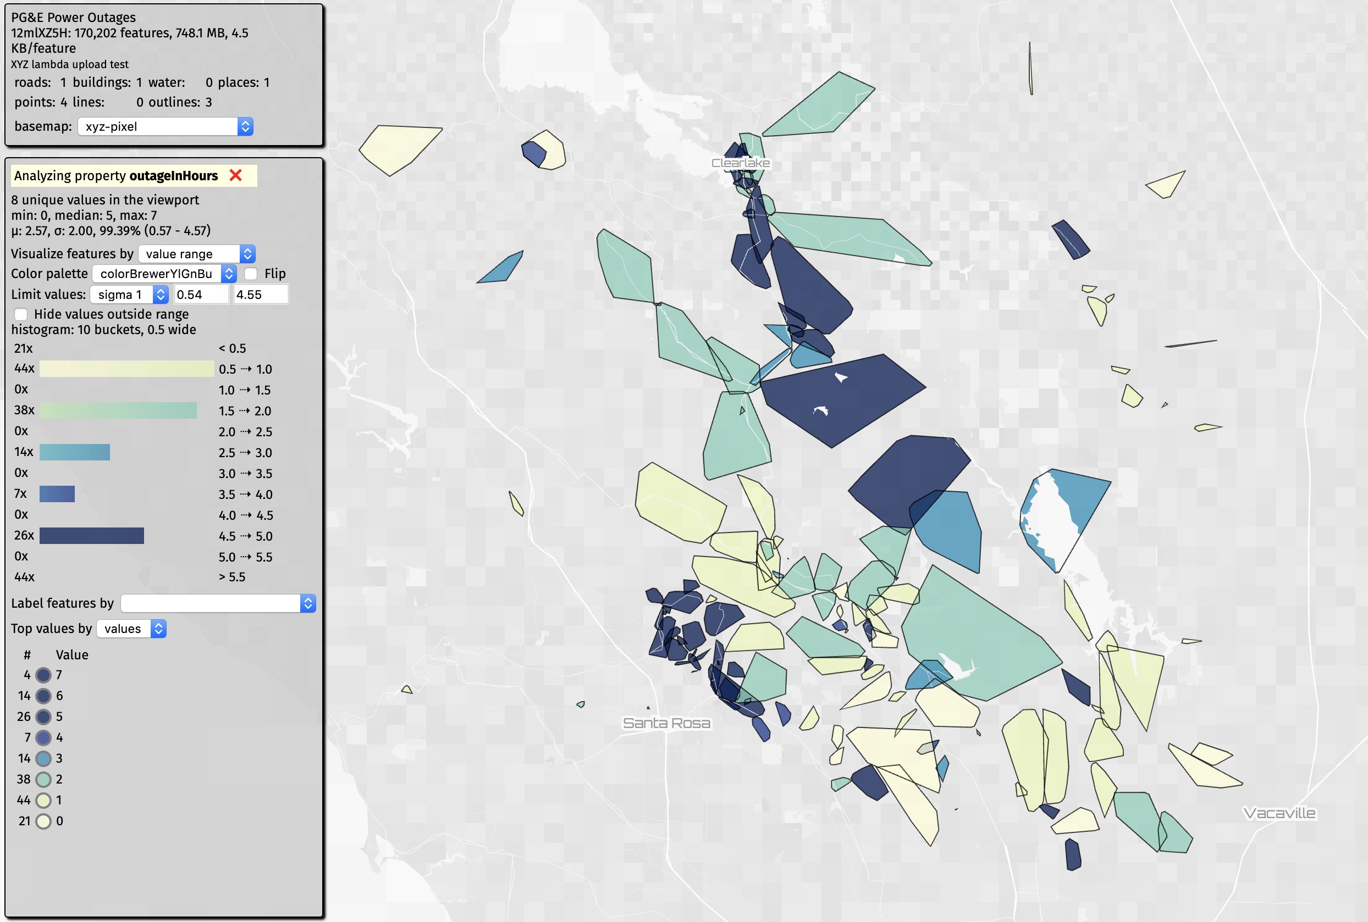Click the color circle for value 4
1368x922 pixels.
click(43, 738)
